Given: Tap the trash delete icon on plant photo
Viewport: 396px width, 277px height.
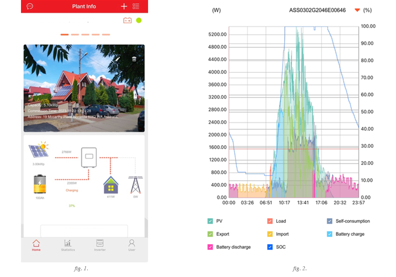Looking at the screenshot, I should click(134, 59).
